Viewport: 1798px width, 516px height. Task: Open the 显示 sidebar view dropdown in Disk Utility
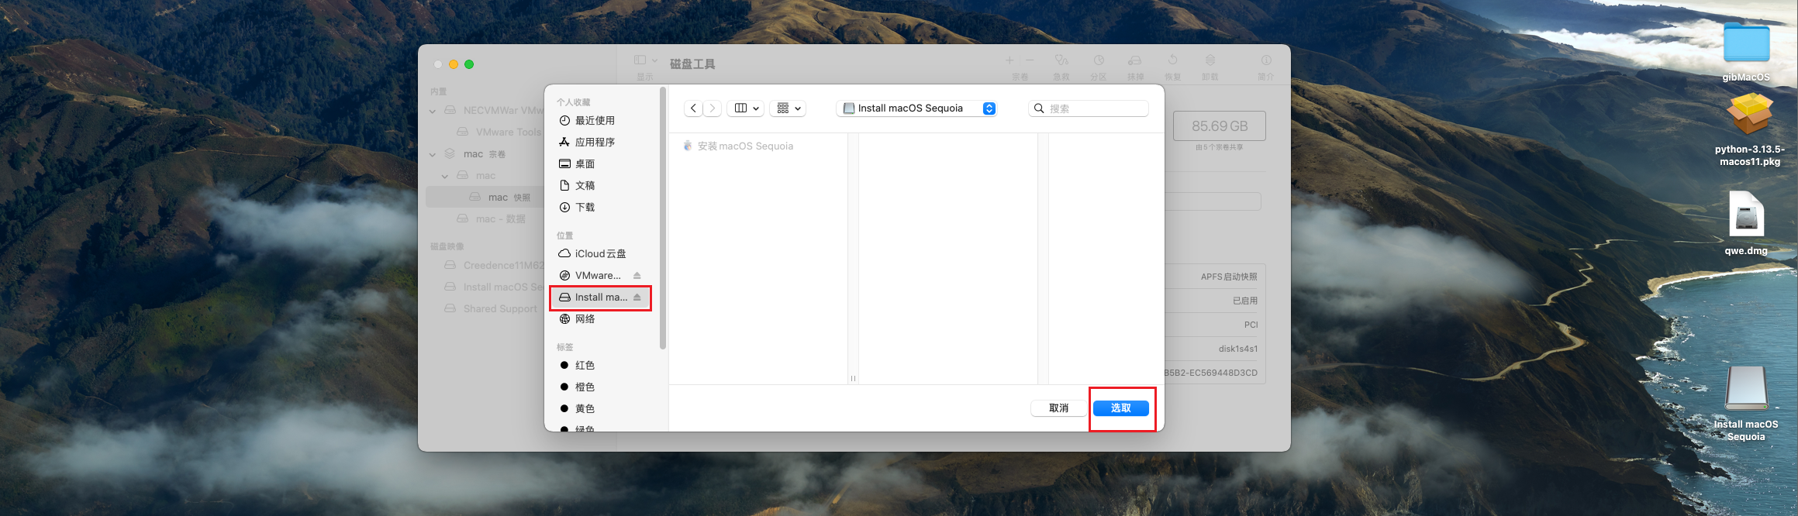(645, 60)
